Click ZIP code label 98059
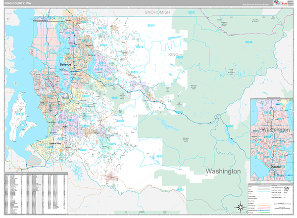This screenshot has width=297, height=218. (86, 96)
